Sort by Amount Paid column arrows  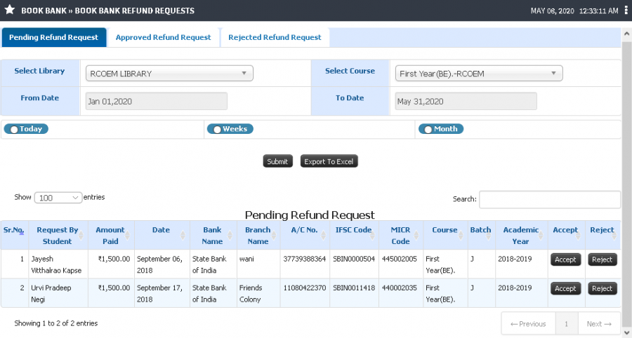[x=127, y=236]
